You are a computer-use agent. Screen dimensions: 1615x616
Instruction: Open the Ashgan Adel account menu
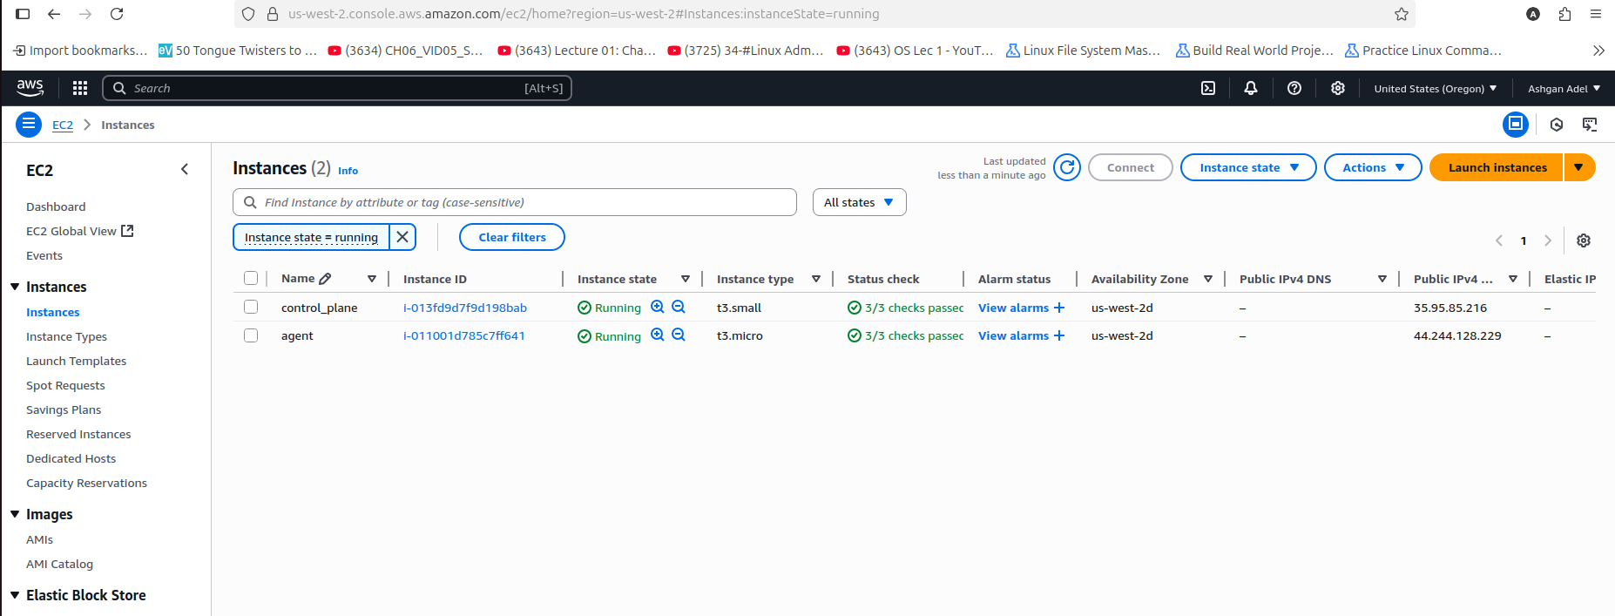click(1564, 89)
